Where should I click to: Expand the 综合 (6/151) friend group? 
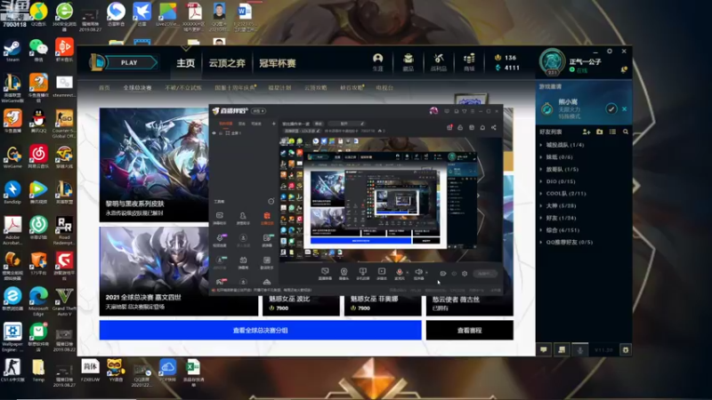pyautogui.click(x=562, y=230)
